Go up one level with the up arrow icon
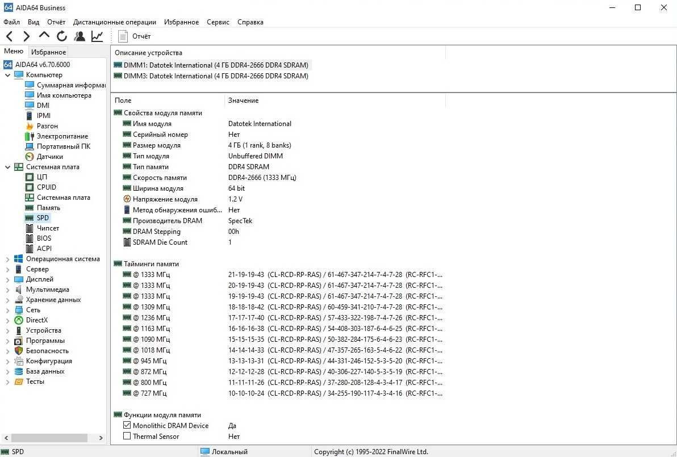Screen dimensions: 677x457 (44, 35)
